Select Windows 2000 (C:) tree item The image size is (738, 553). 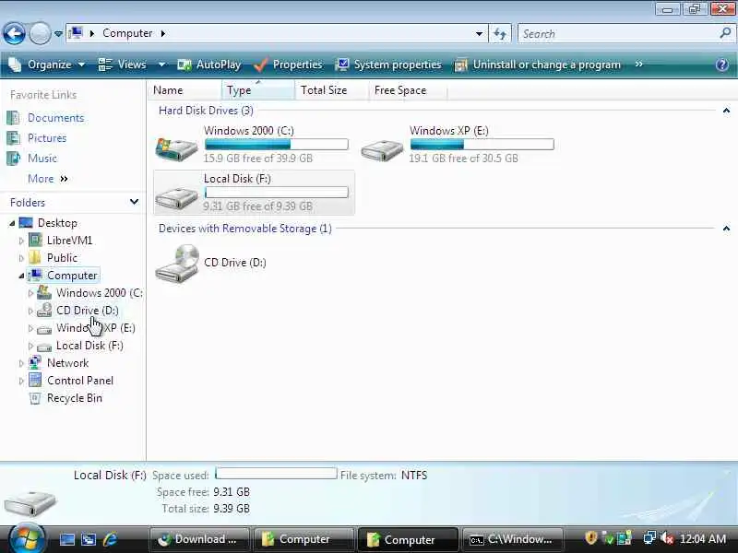(100, 293)
